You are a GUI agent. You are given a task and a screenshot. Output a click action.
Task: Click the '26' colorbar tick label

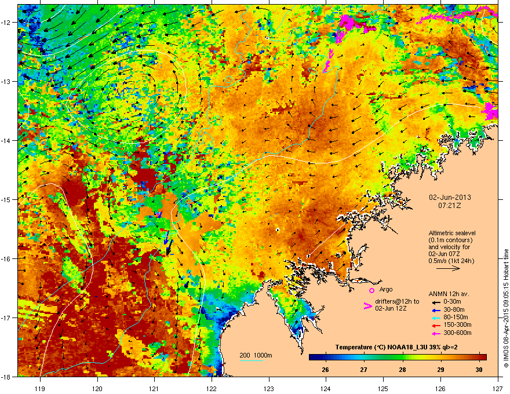click(325, 370)
